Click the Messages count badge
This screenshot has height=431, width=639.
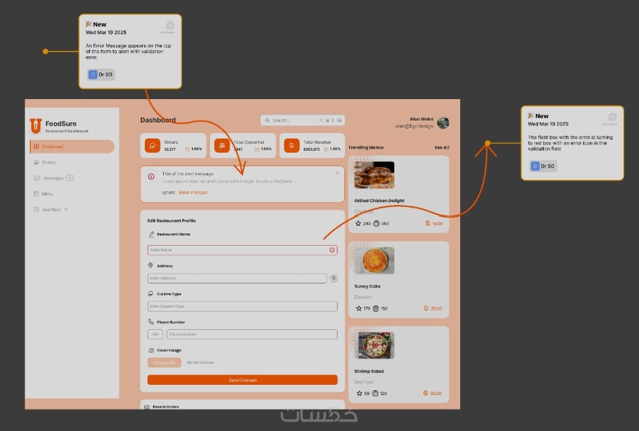[x=70, y=178]
